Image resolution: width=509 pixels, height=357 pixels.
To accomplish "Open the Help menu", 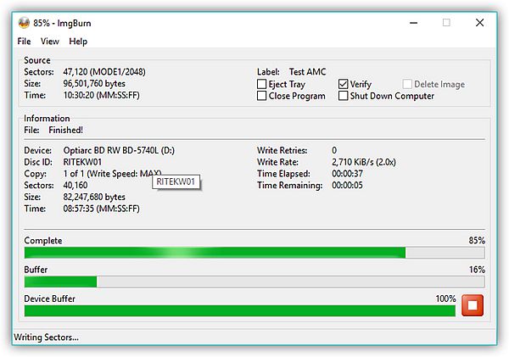I will (78, 41).
